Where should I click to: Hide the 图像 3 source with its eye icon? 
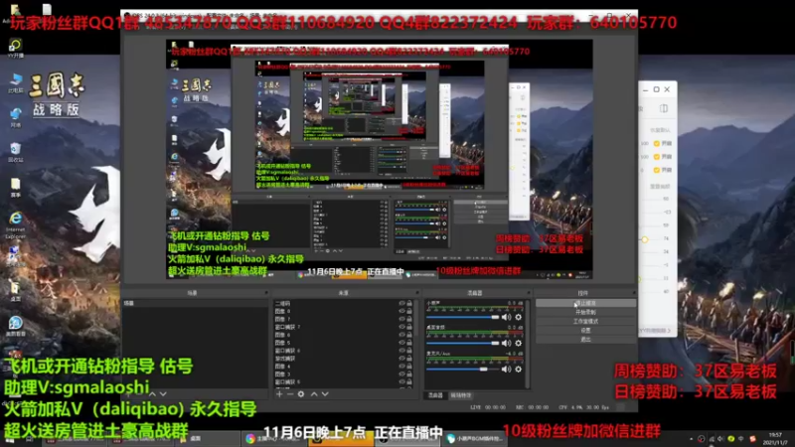(401, 374)
